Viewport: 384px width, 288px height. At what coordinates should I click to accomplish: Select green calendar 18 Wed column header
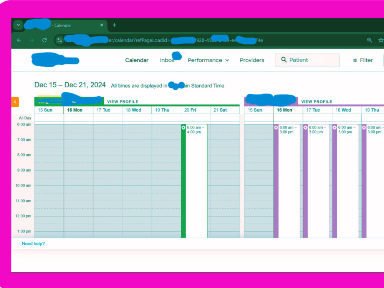(x=137, y=110)
